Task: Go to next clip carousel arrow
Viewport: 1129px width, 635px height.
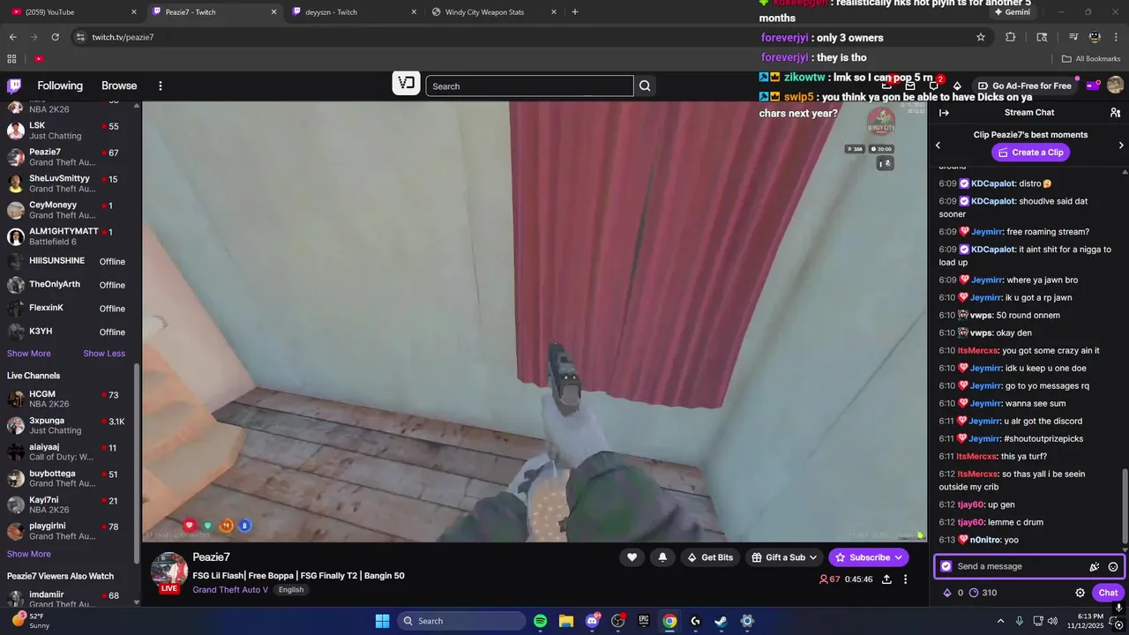Action: click(1121, 146)
